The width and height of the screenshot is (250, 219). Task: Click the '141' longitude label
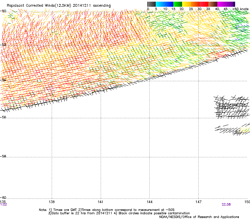point(100,202)
